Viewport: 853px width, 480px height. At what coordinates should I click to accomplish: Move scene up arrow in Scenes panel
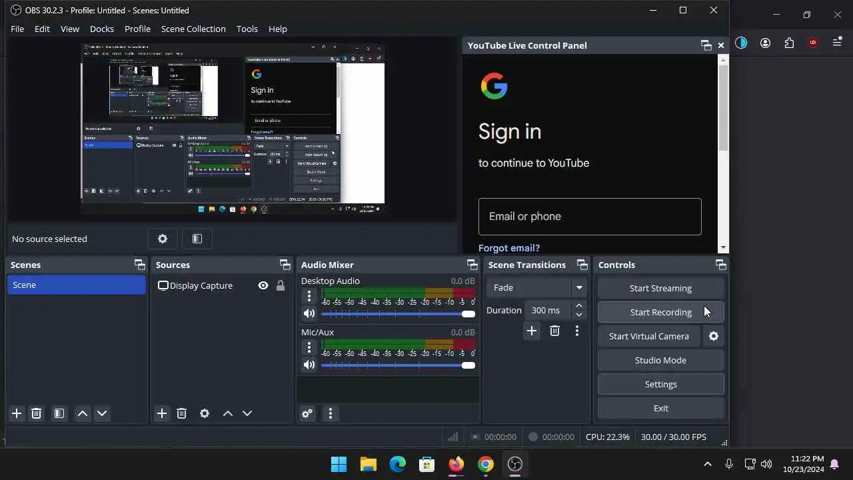pyautogui.click(x=83, y=413)
